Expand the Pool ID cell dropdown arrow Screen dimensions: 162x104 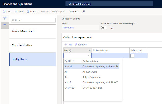click(89, 56)
